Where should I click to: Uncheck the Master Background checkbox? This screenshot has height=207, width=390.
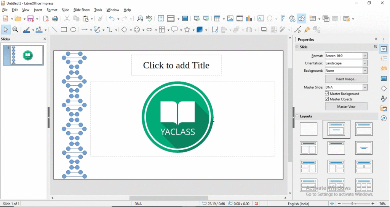327,94
